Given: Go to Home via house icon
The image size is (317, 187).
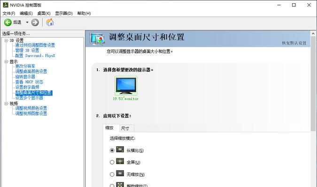Looking at the screenshot, I should (x=50, y=22).
